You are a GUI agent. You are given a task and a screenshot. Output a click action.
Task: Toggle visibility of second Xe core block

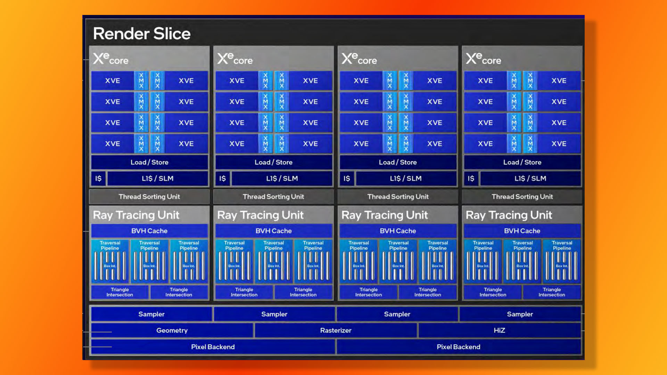click(273, 59)
